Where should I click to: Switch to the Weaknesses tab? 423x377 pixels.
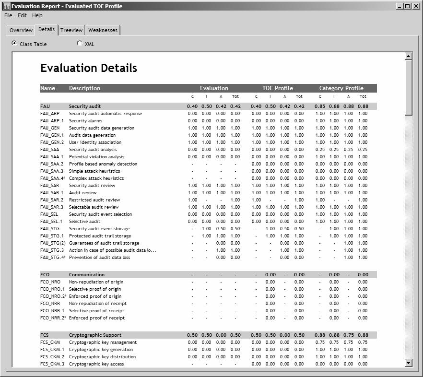(103, 30)
